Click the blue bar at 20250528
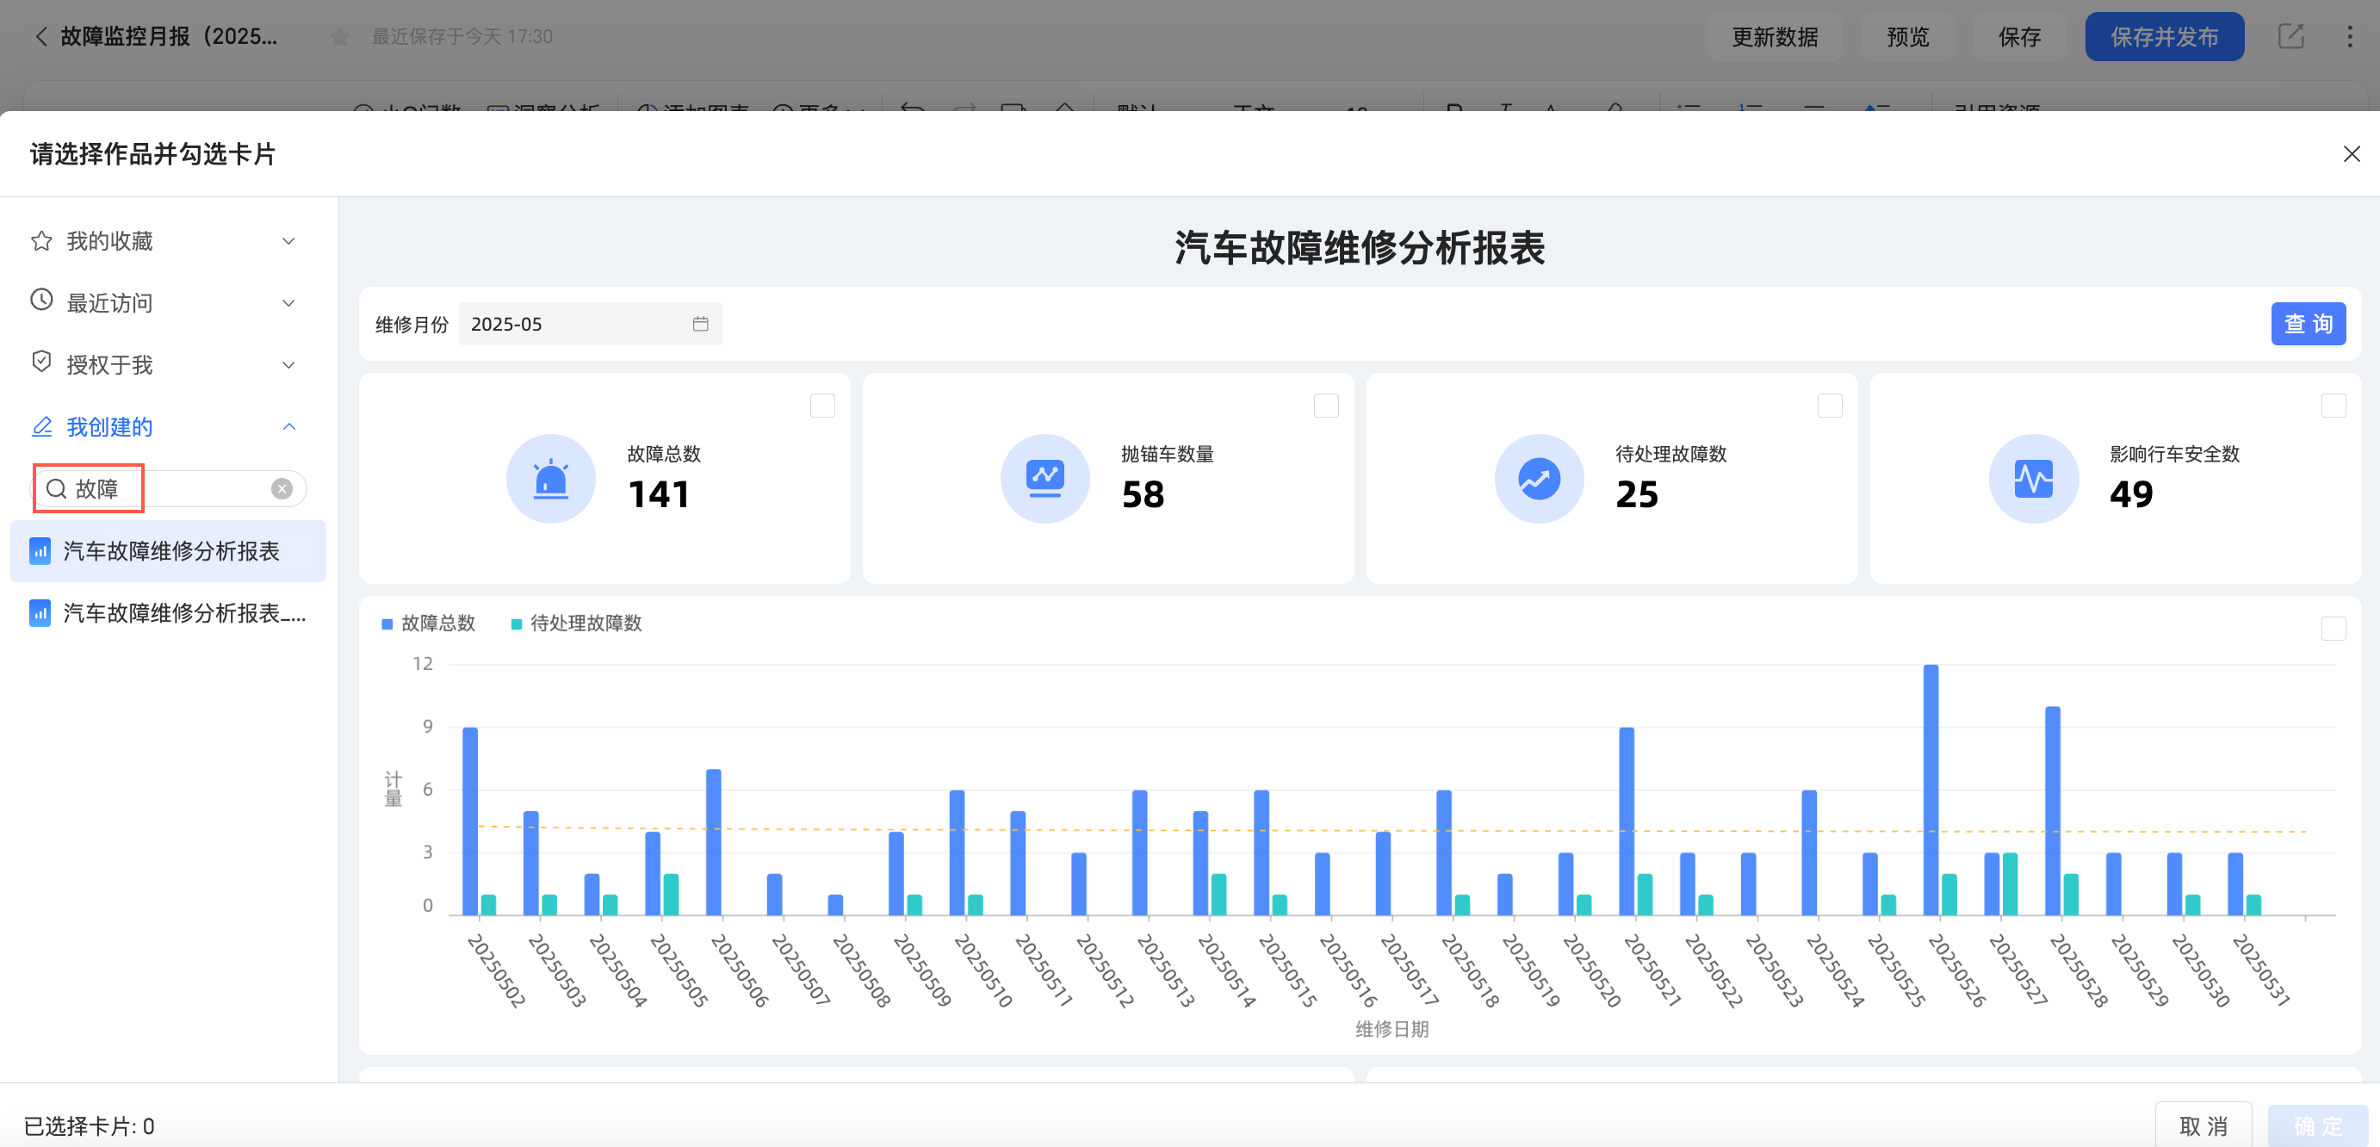Image resolution: width=2380 pixels, height=1147 pixels. (x=2052, y=810)
